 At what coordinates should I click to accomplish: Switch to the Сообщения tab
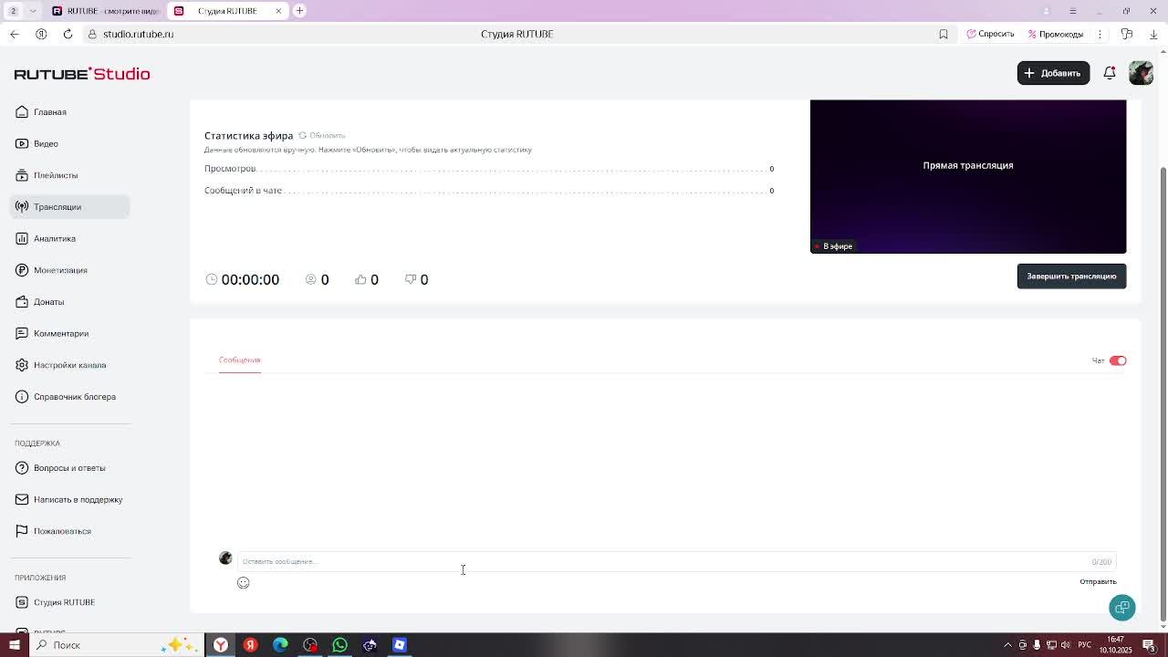click(x=239, y=360)
